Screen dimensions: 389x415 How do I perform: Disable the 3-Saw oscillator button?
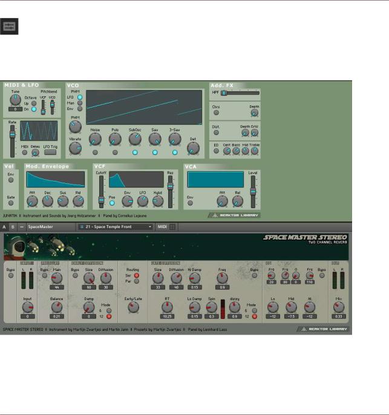pos(175,152)
